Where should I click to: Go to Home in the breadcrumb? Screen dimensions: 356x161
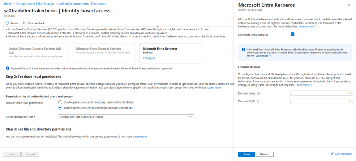pos(8,3)
